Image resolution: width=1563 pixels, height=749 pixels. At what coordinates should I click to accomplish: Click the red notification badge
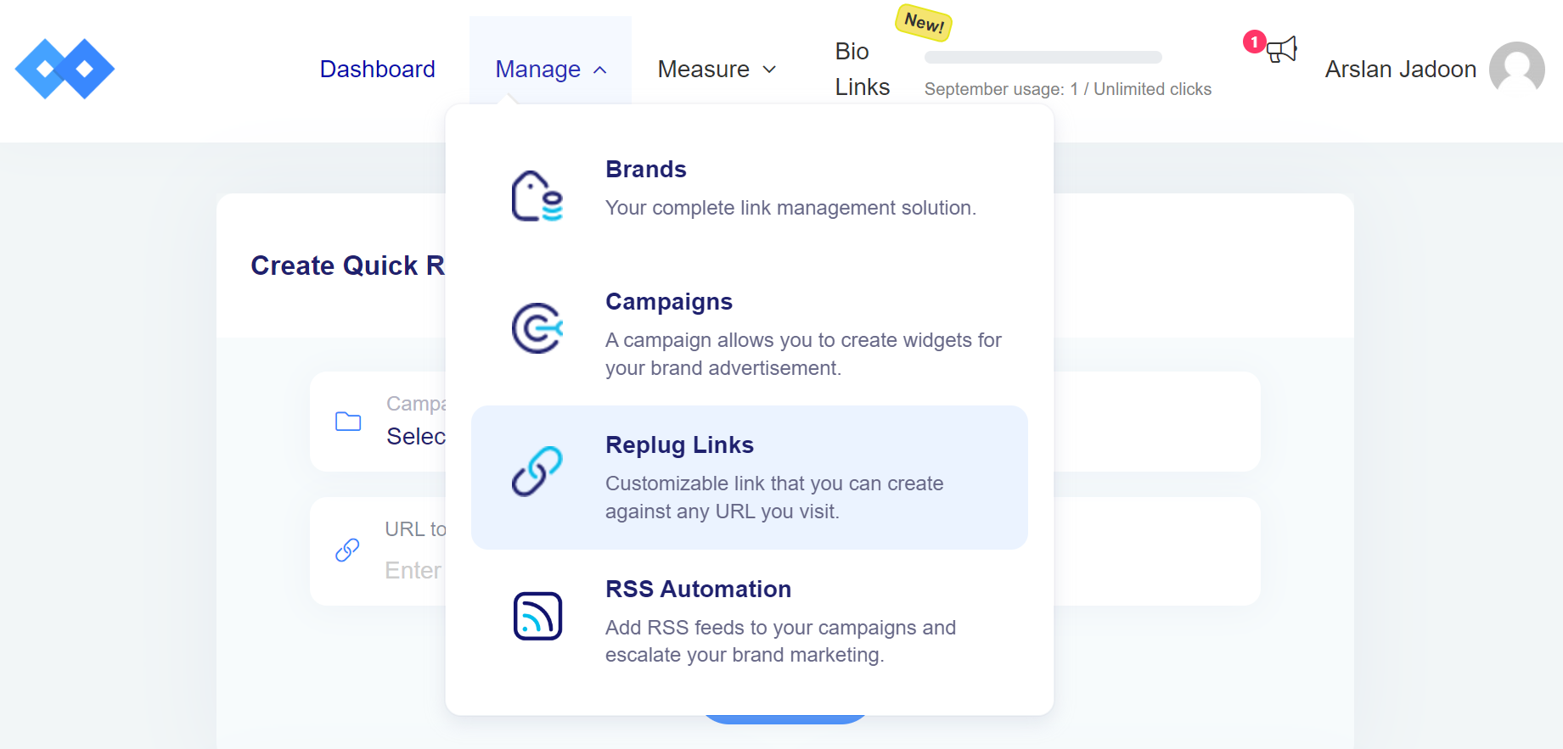tap(1254, 42)
